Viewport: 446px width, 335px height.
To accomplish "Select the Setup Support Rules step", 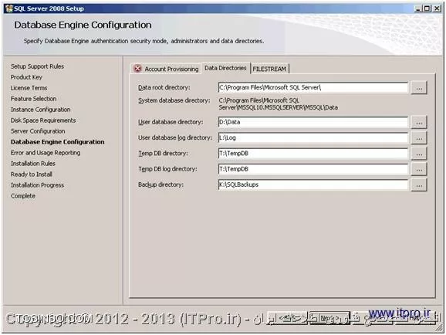I will [x=37, y=66].
